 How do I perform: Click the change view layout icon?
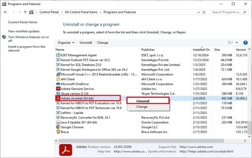(231, 43)
